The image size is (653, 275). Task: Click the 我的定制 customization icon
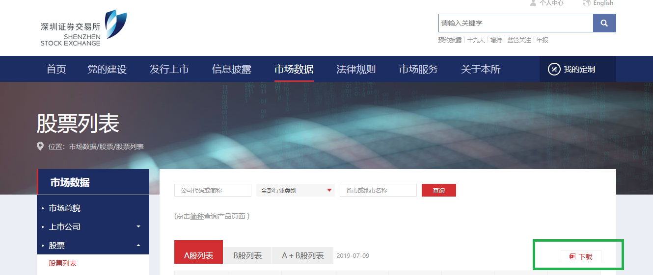554,69
